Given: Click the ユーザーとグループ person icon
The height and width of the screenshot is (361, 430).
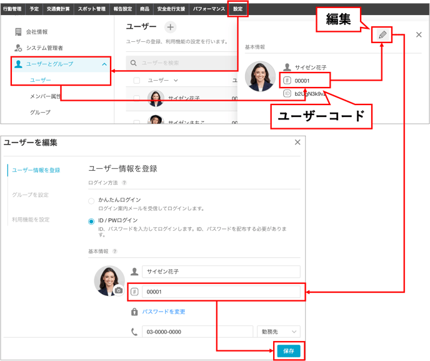Looking at the screenshot, I should [x=18, y=64].
